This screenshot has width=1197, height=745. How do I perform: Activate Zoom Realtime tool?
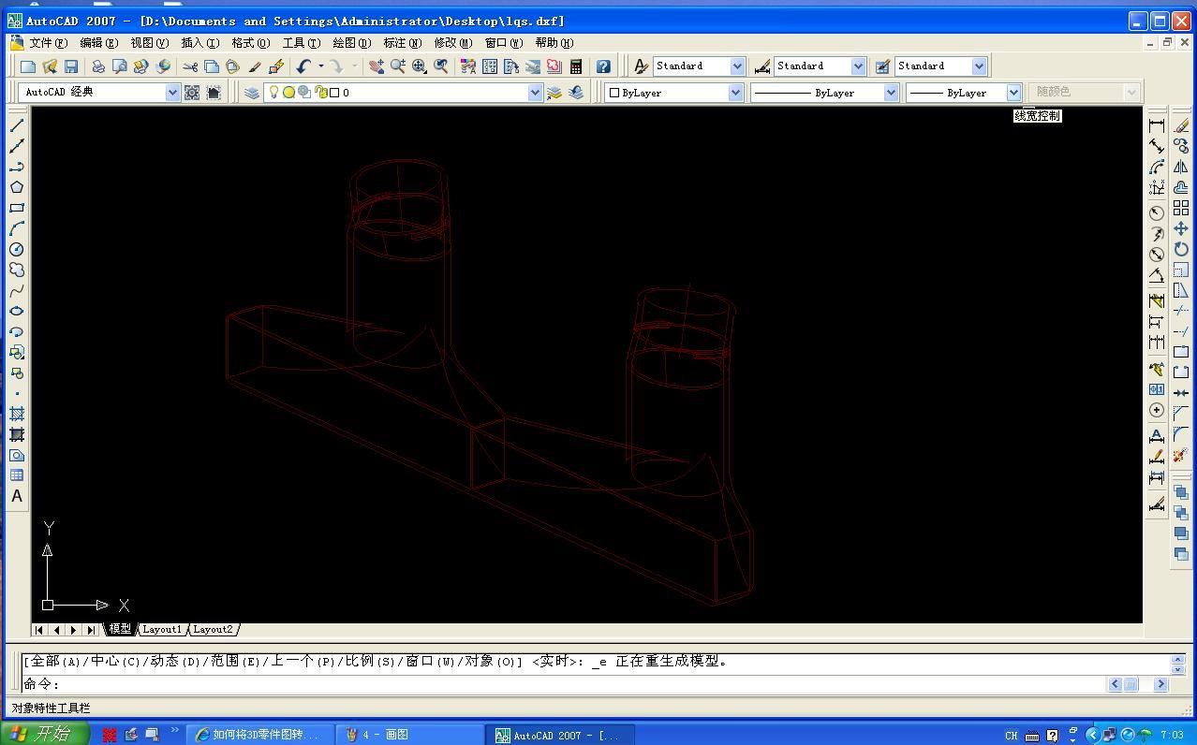click(398, 66)
